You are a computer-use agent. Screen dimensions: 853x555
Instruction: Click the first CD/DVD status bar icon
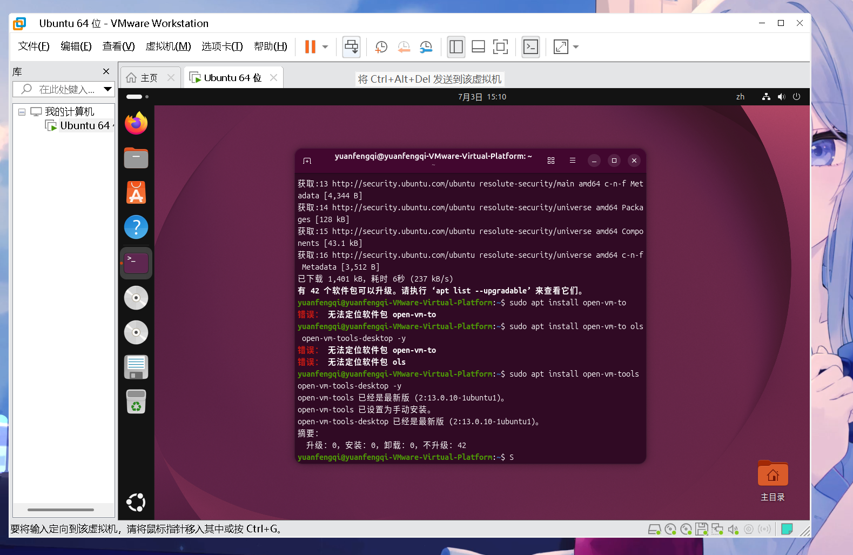[x=670, y=529]
